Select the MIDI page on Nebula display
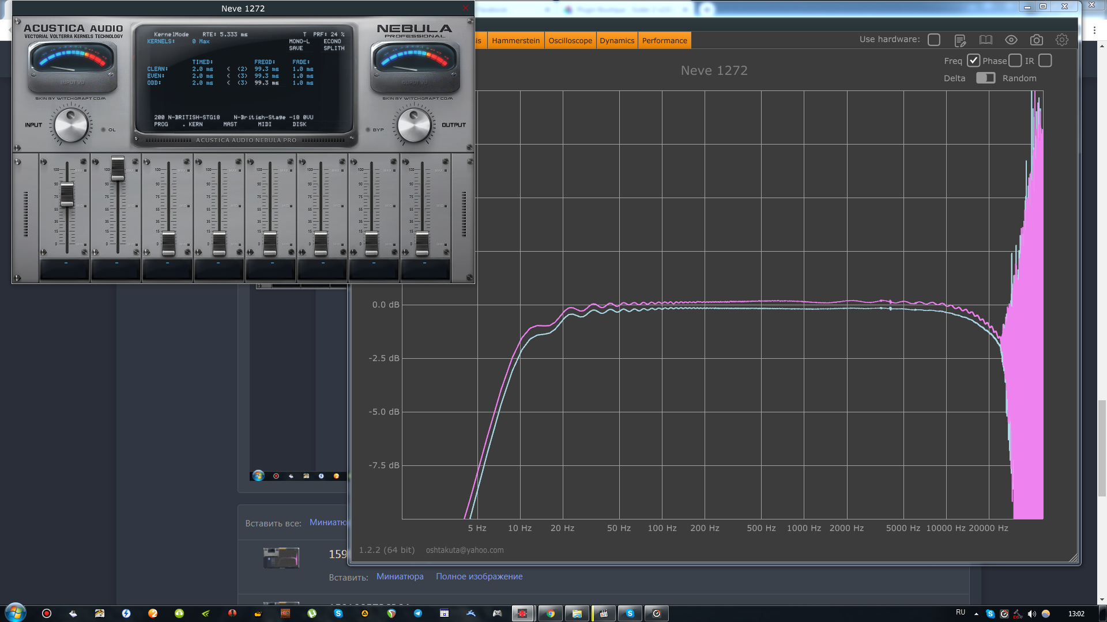 click(265, 124)
